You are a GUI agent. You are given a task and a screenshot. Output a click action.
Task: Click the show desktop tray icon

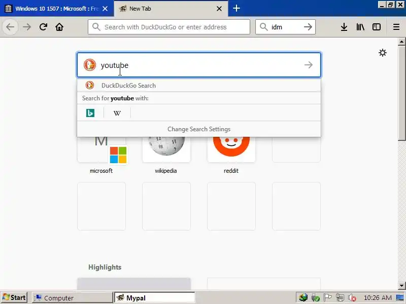400,297
